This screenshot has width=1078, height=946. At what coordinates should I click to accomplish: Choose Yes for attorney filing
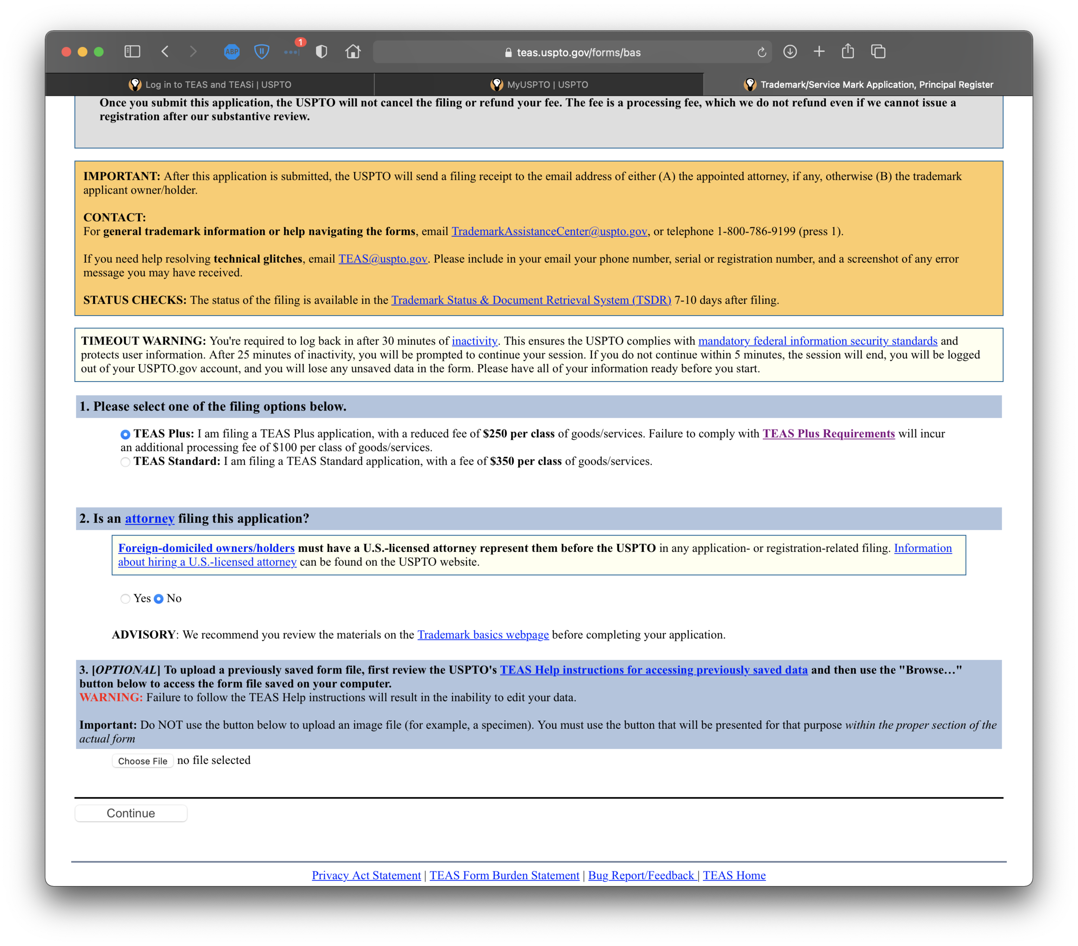coord(125,599)
